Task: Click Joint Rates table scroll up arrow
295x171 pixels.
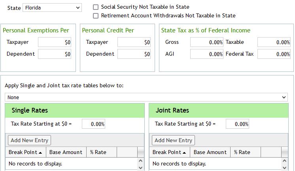Action: pos(284,161)
